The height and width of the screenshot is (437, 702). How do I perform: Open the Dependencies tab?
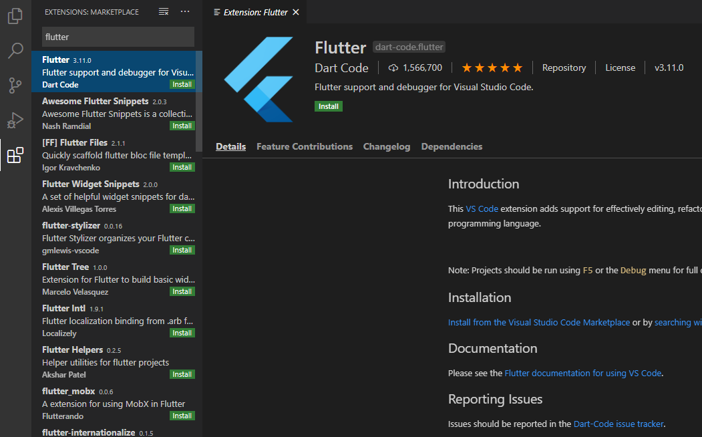tap(452, 146)
